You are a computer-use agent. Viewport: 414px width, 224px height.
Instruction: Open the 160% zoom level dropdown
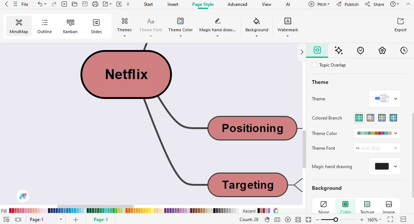[374, 220]
